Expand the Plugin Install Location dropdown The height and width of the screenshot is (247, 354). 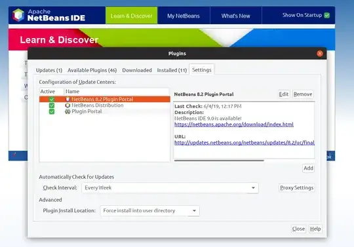(149, 211)
